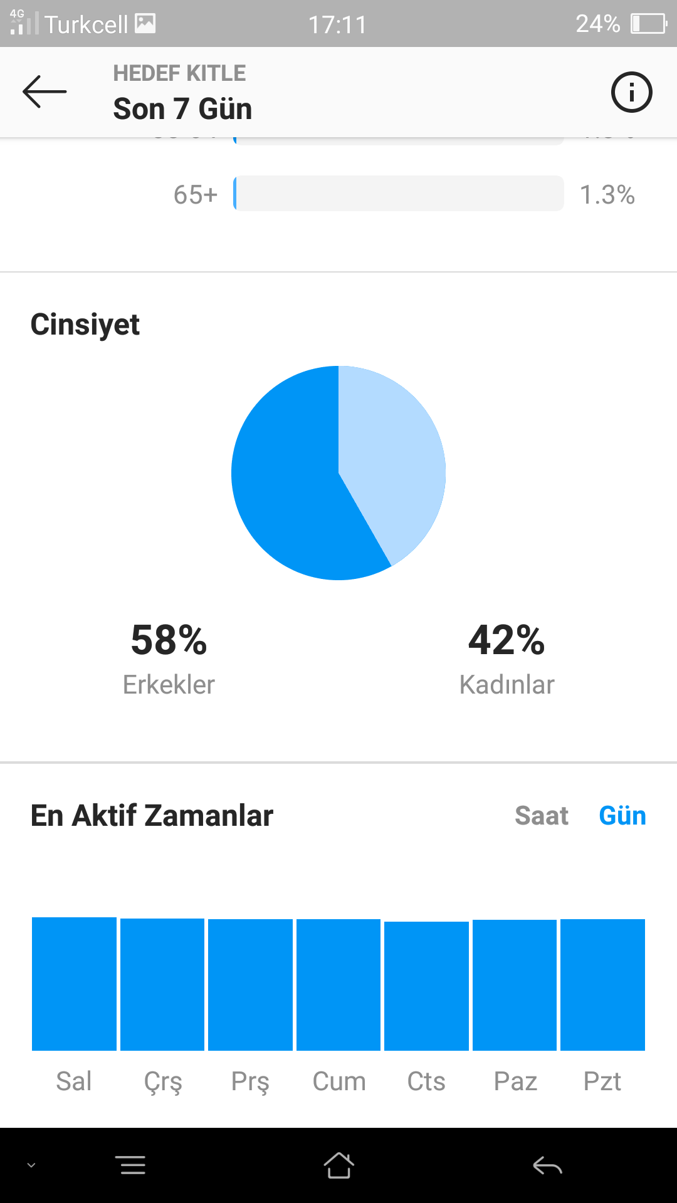Tap the small chevron in navigation bar
This screenshot has width=677, height=1203.
tap(31, 1165)
